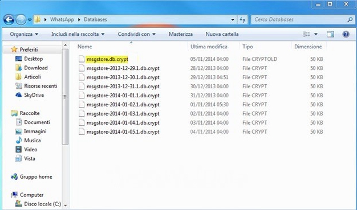This screenshot has height=210, width=357.
Task: Select msgstore-2014-01-02.1.db.crypt file
Action: pos(123,105)
